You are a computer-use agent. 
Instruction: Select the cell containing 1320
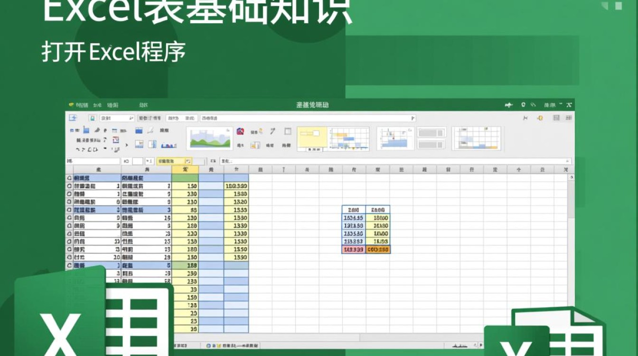click(x=236, y=202)
